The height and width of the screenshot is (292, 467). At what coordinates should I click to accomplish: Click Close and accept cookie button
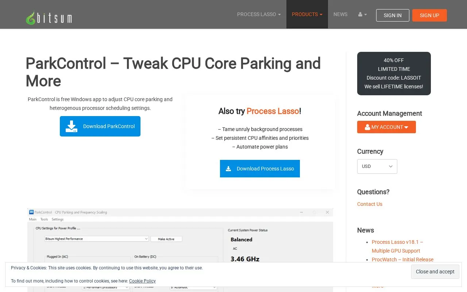(x=435, y=272)
